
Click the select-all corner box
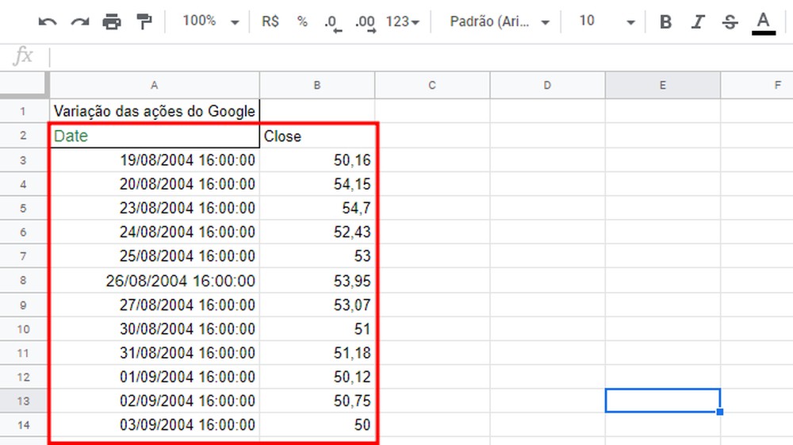click(x=25, y=84)
